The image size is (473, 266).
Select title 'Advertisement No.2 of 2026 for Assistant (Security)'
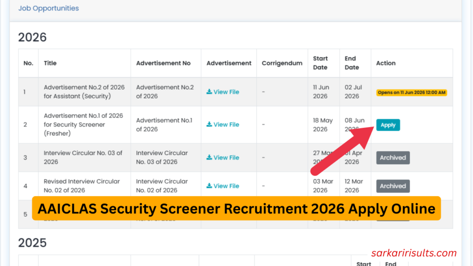point(84,92)
